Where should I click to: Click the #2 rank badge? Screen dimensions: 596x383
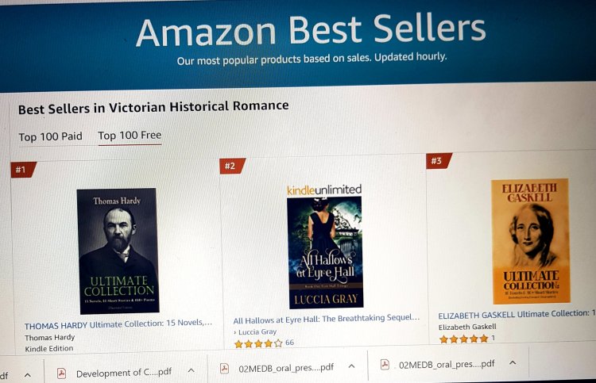click(230, 166)
